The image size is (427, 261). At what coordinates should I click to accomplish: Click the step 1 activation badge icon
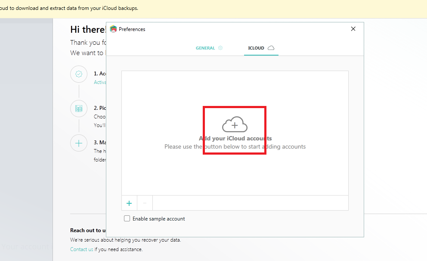click(x=79, y=74)
